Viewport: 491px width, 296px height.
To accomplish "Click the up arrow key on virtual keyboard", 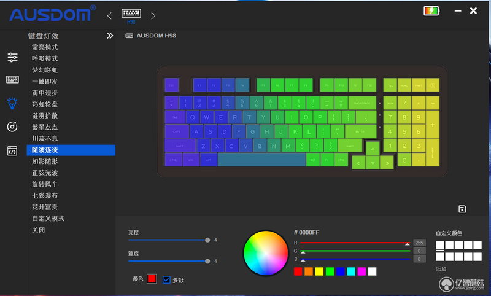I will tap(373, 149).
